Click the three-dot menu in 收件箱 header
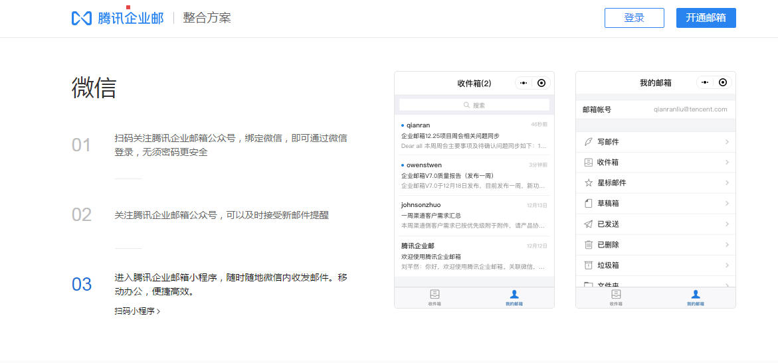This screenshot has width=778, height=363. coord(524,83)
